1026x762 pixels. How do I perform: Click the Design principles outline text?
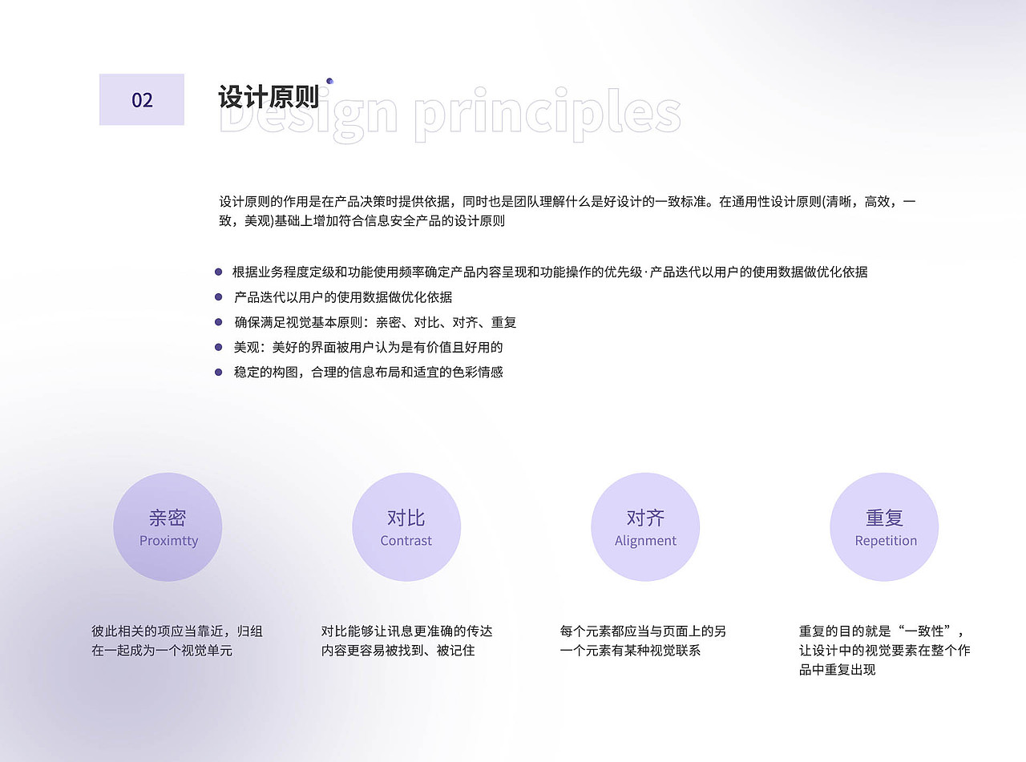450,115
